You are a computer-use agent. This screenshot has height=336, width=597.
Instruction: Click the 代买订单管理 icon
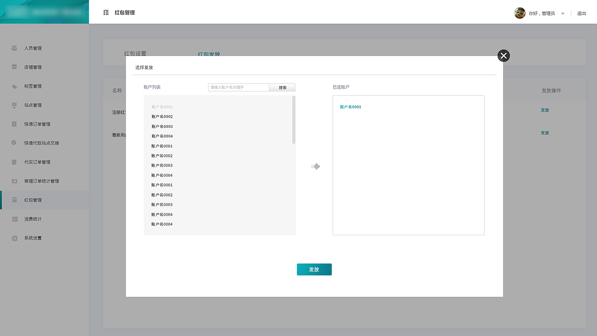(x=14, y=162)
